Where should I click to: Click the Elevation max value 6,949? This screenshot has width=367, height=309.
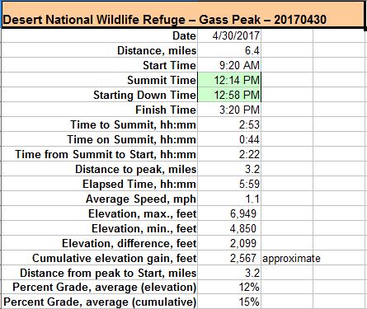point(229,213)
